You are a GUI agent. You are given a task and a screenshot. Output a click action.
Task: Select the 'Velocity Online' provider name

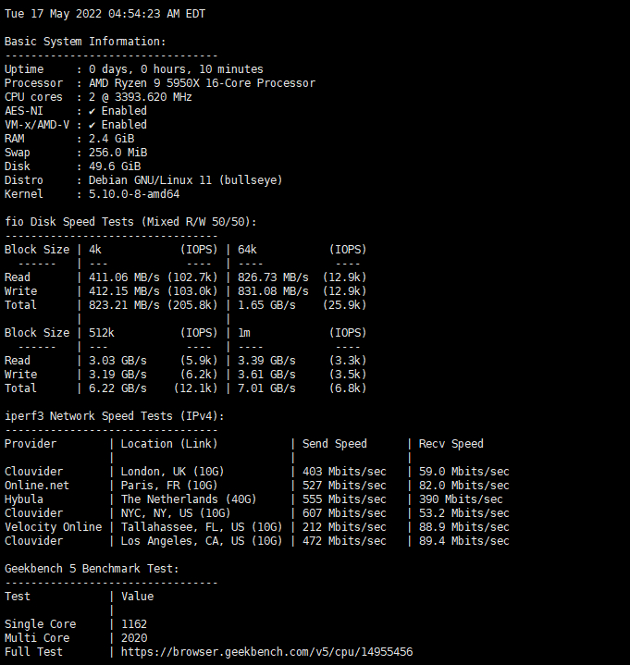(53, 527)
